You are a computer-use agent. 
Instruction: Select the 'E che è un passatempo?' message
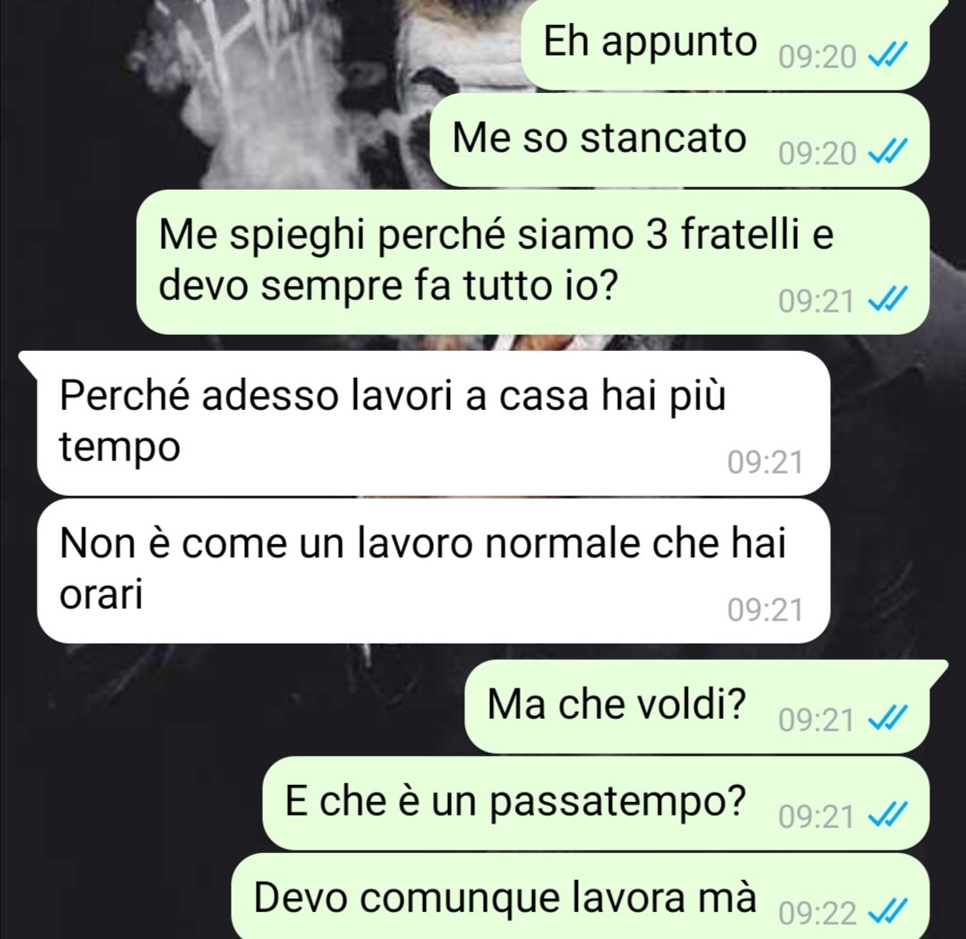click(596, 803)
